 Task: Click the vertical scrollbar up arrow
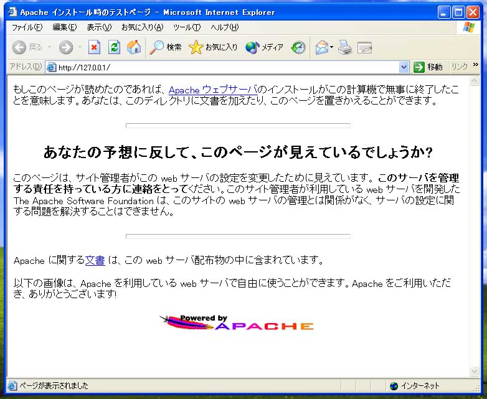click(475, 81)
